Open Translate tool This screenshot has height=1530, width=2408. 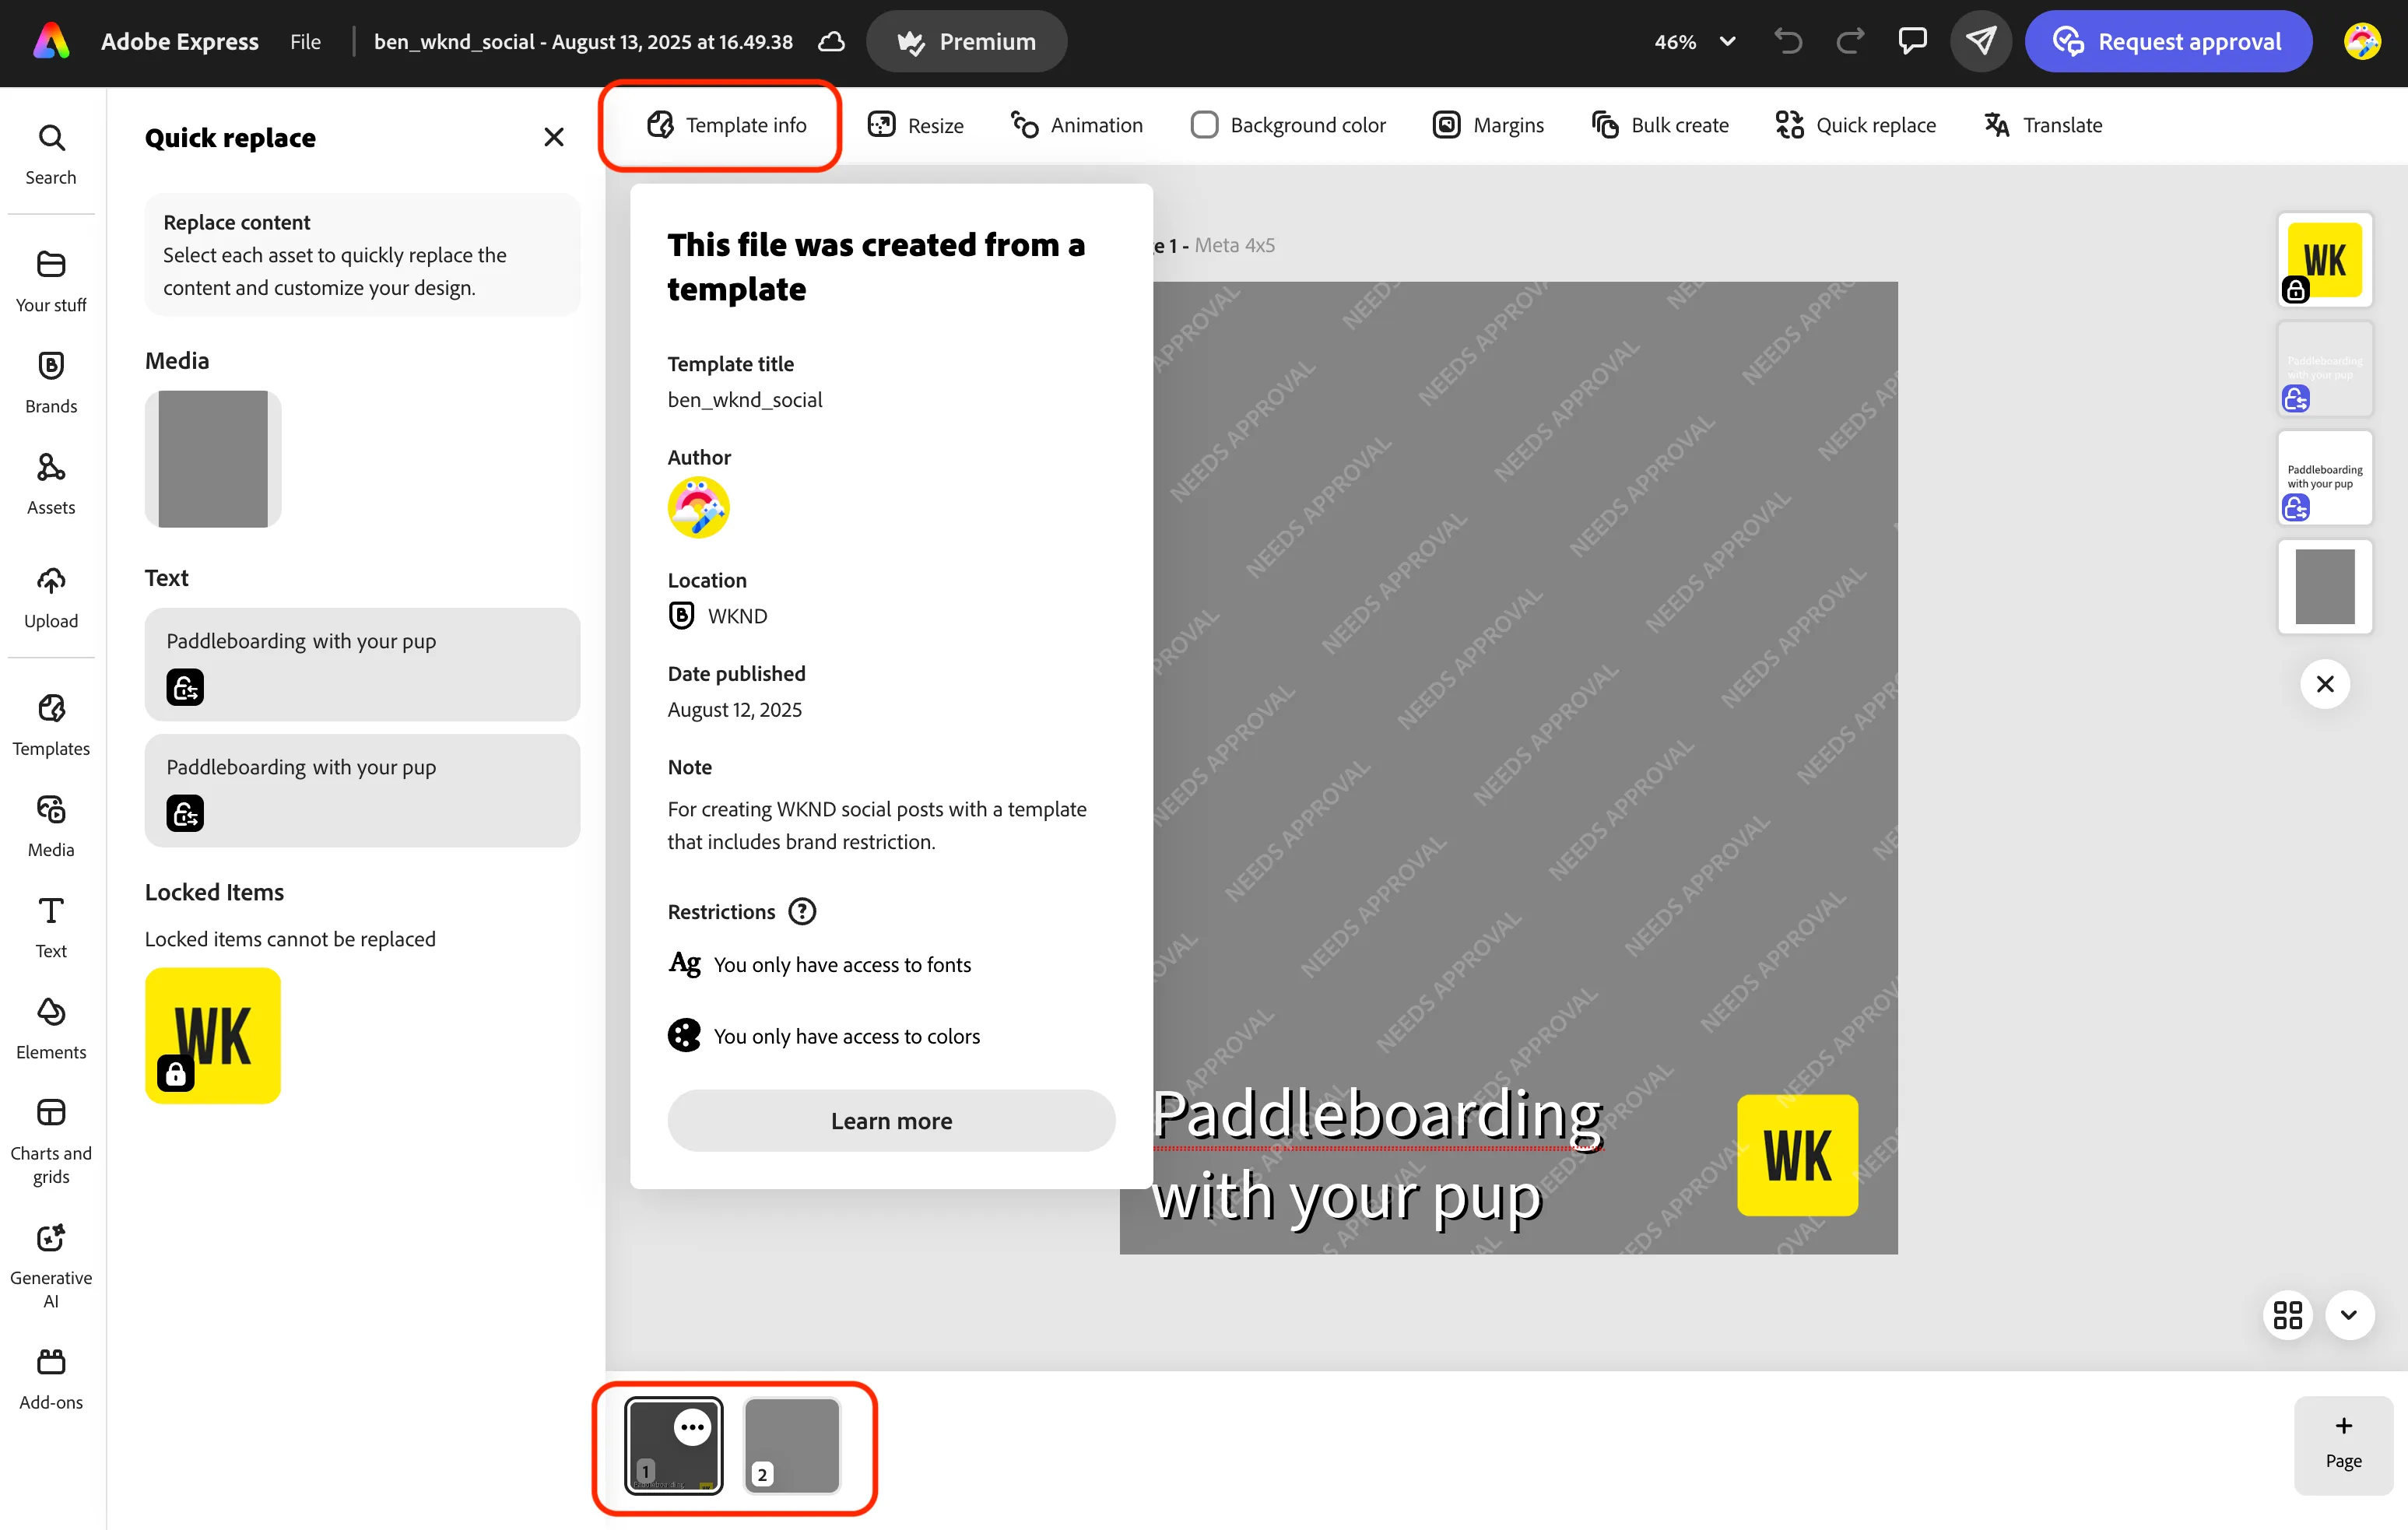tap(2043, 125)
